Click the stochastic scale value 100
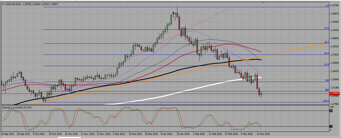The width and height of the screenshot is (341, 138). pos(332,107)
